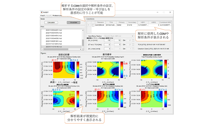Open the File(F) menu
Screen dimensions: 212x126
pos(43,16)
